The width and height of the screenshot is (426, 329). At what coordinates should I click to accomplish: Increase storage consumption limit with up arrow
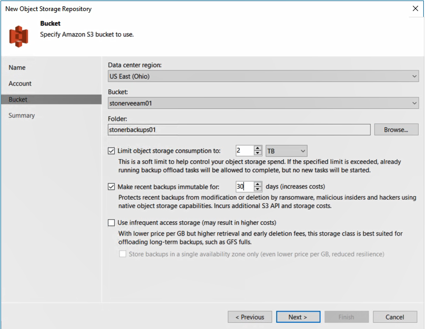[x=258, y=148]
